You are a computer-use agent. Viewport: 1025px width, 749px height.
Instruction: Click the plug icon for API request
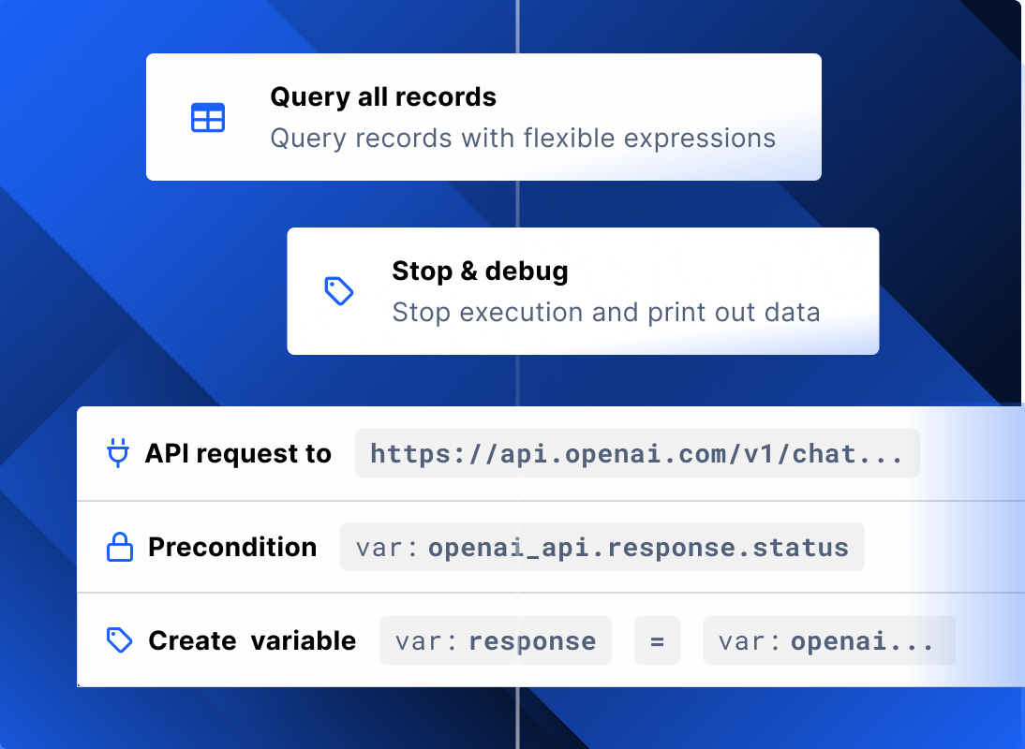pyautogui.click(x=117, y=454)
